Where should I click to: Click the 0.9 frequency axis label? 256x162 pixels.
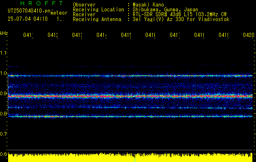pos(3,93)
